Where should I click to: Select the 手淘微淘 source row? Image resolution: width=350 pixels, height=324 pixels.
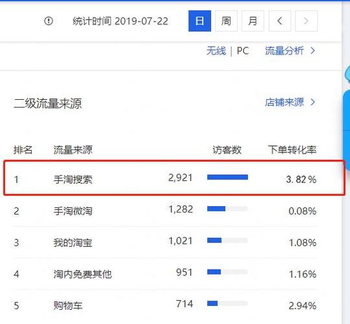tap(165, 211)
